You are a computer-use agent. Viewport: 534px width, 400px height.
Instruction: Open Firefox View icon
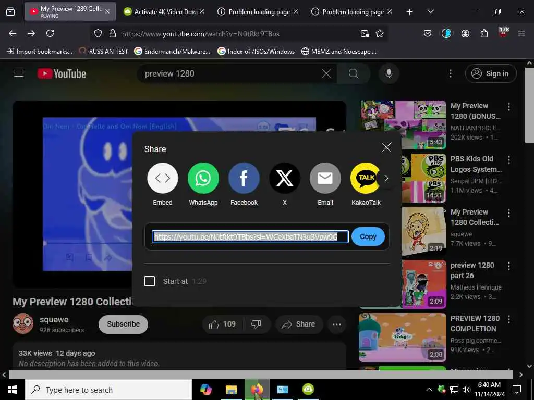pyautogui.click(x=10, y=12)
